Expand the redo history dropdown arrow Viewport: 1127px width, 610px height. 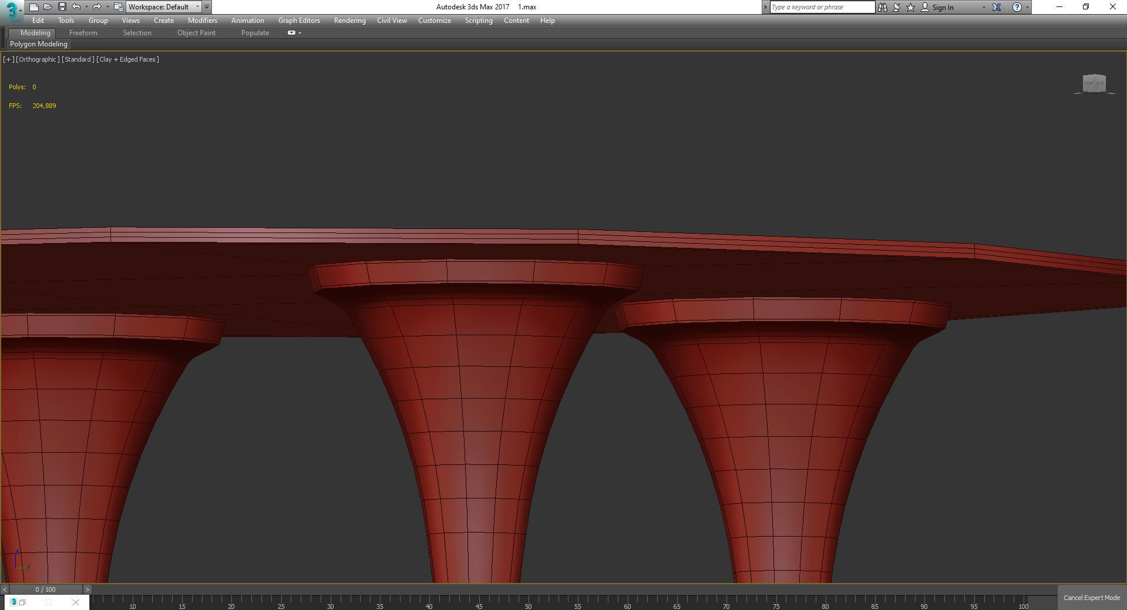[x=107, y=7]
